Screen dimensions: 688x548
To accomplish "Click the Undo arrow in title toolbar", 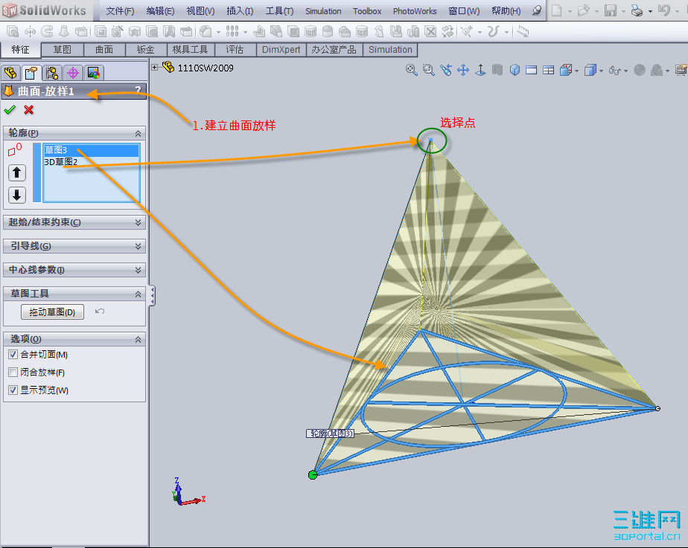I will pyautogui.click(x=664, y=10).
